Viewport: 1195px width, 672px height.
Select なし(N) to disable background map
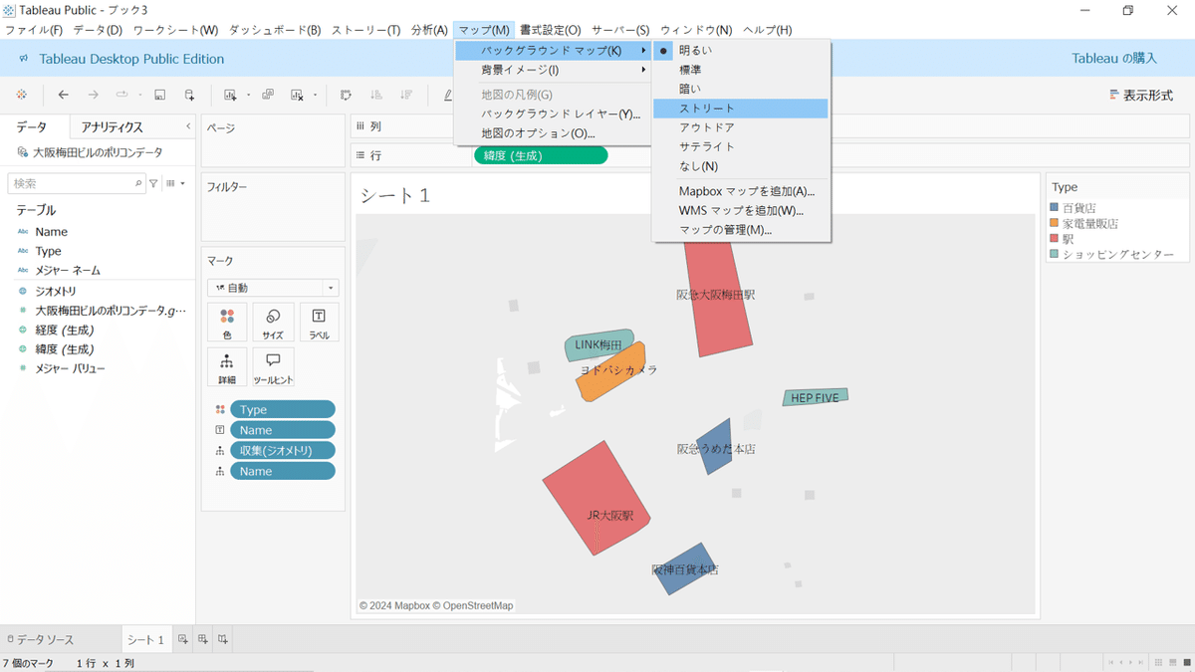coord(740,166)
